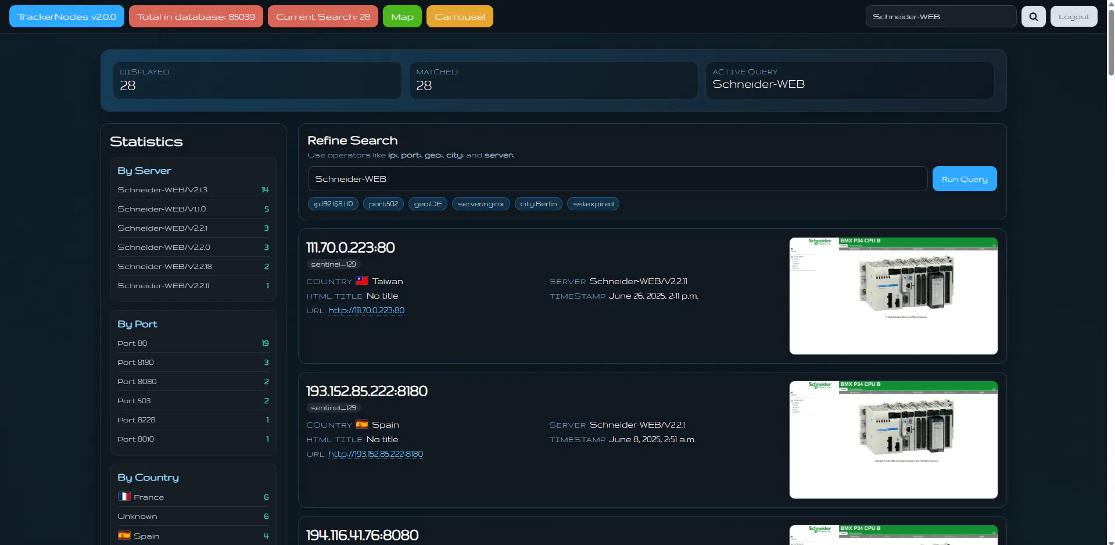Image resolution: width=1115 pixels, height=545 pixels.
Task: Click the Taiwan flag icon
Action: [x=362, y=281]
